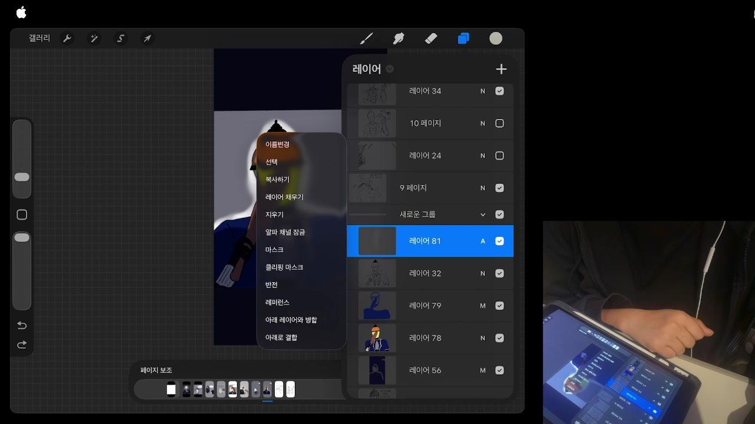Open the active color circle swatch
755x424 pixels.
click(496, 38)
